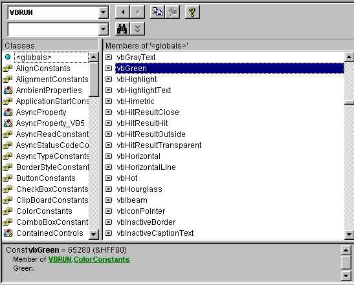The width and height of the screenshot is (354, 285).
Task: Select vbHitResultClose member
Action: [148, 112]
